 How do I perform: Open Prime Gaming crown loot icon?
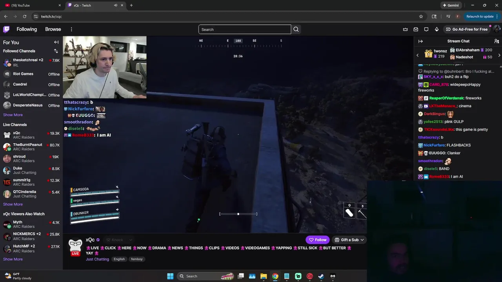tap(405, 29)
